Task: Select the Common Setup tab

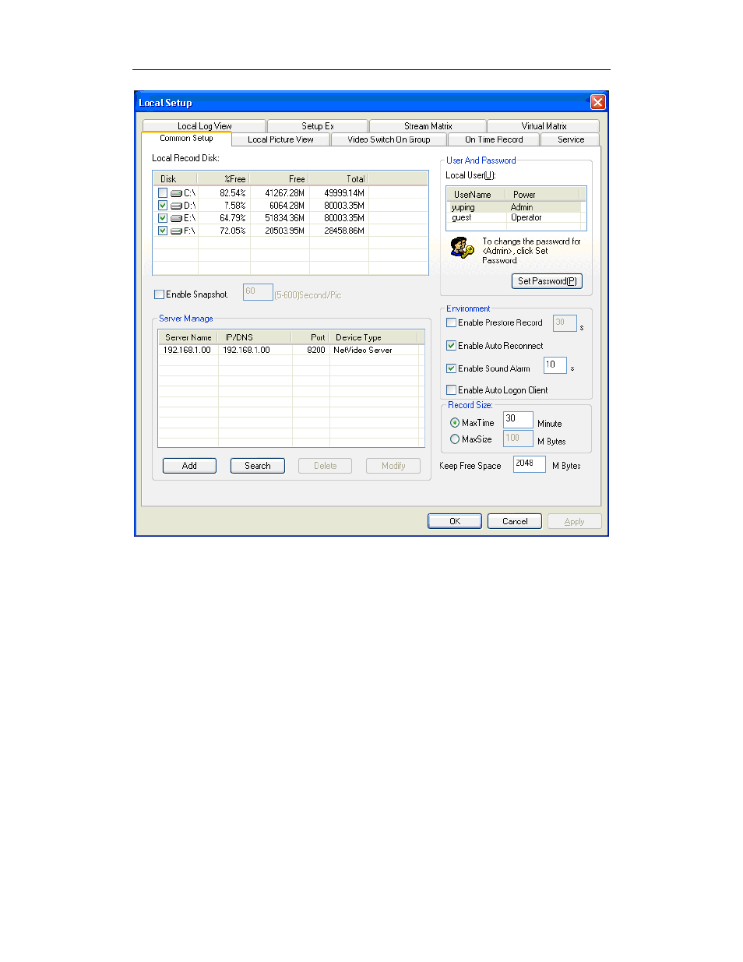Action: 186,139
